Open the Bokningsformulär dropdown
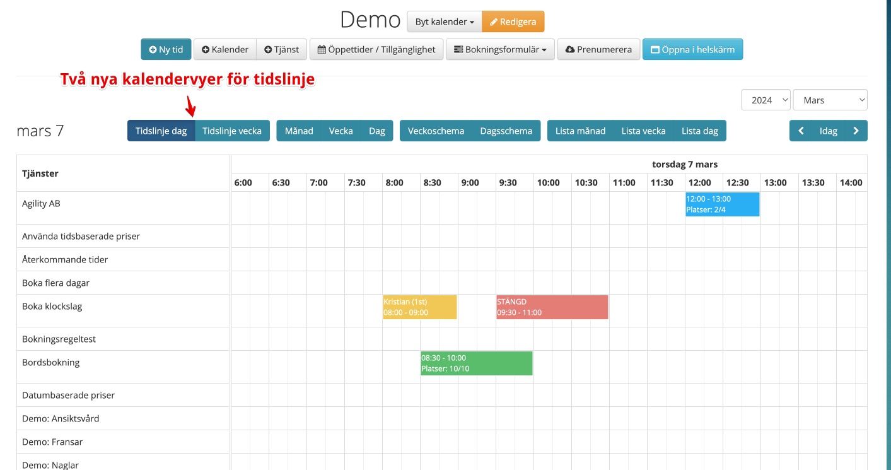The width and height of the screenshot is (891, 470). (x=500, y=49)
